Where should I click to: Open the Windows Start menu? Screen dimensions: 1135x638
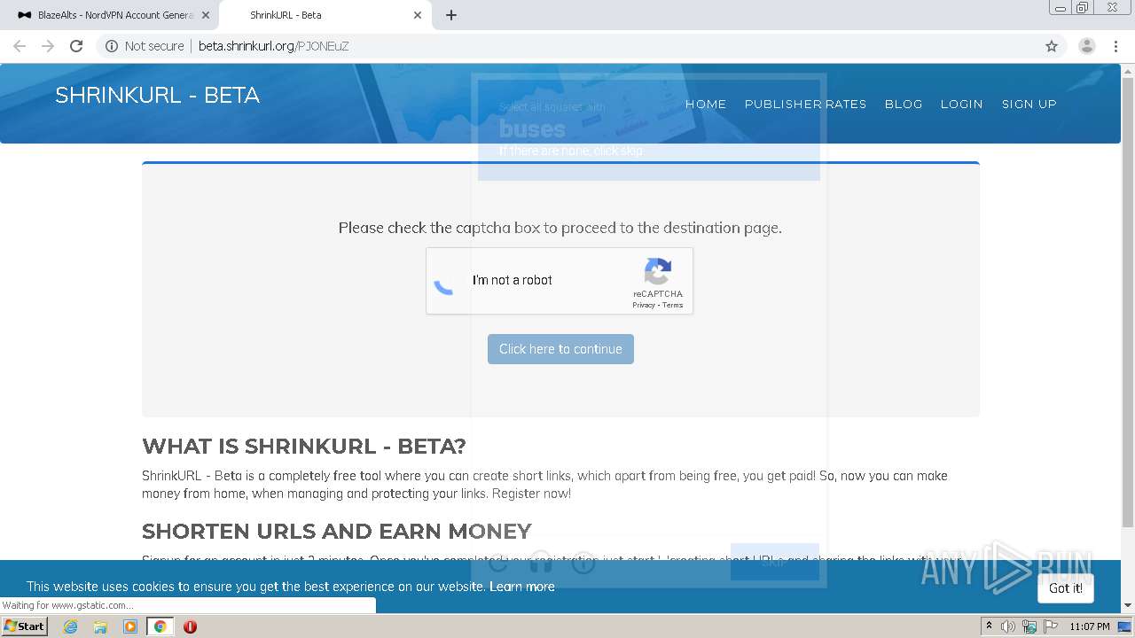point(24,626)
